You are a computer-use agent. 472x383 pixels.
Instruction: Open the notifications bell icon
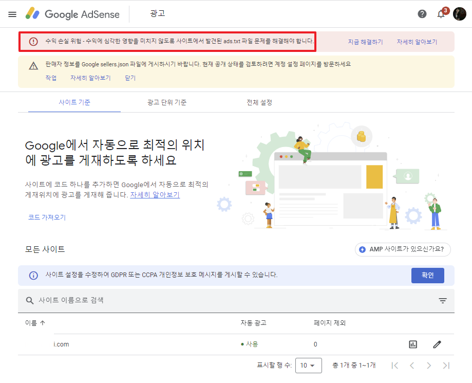click(441, 14)
